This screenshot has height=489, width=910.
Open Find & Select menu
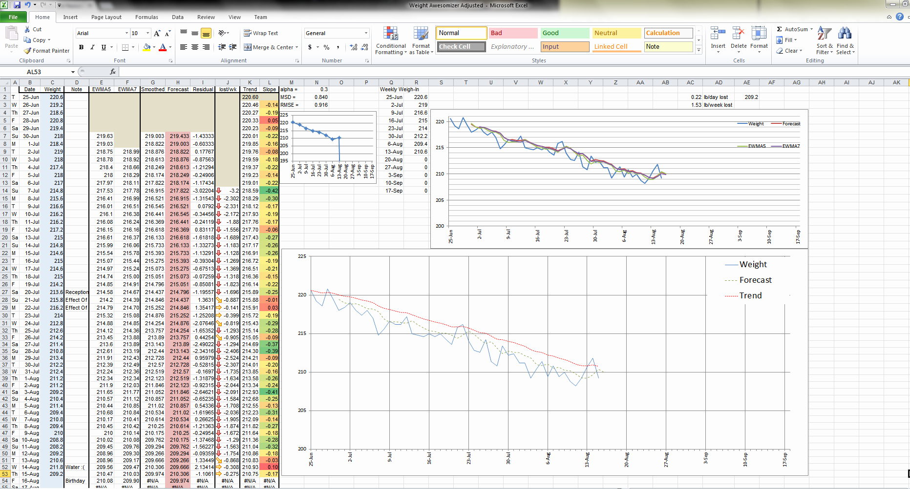[x=846, y=40]
